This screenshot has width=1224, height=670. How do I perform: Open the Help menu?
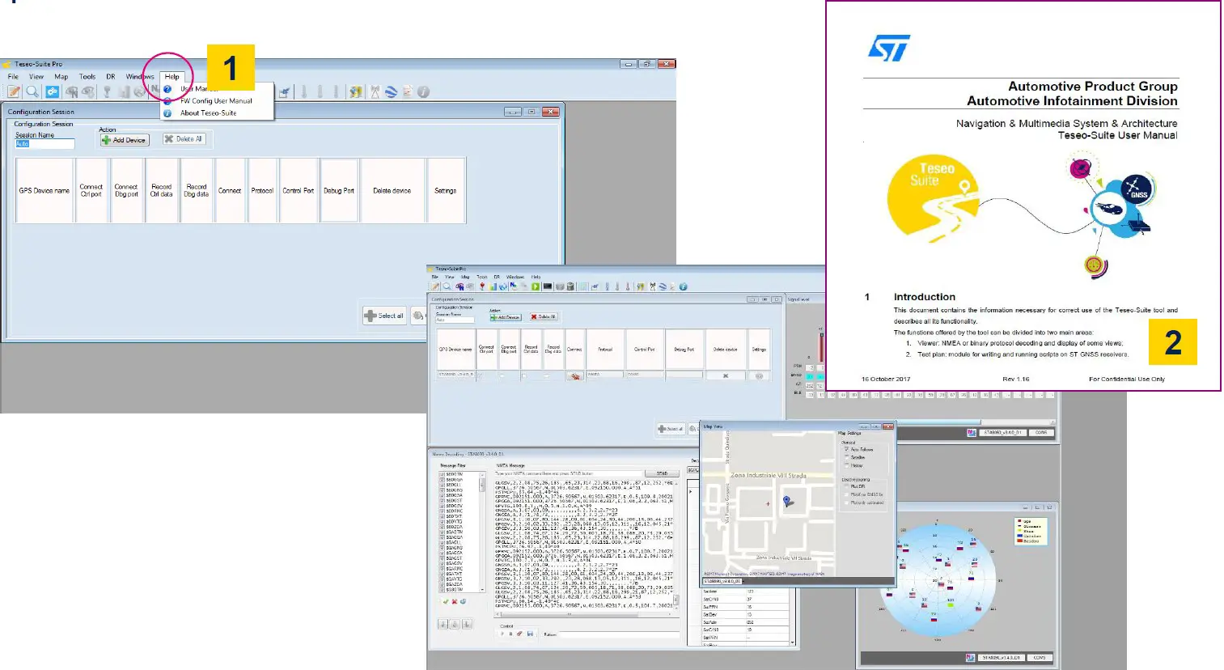point(172,76)
